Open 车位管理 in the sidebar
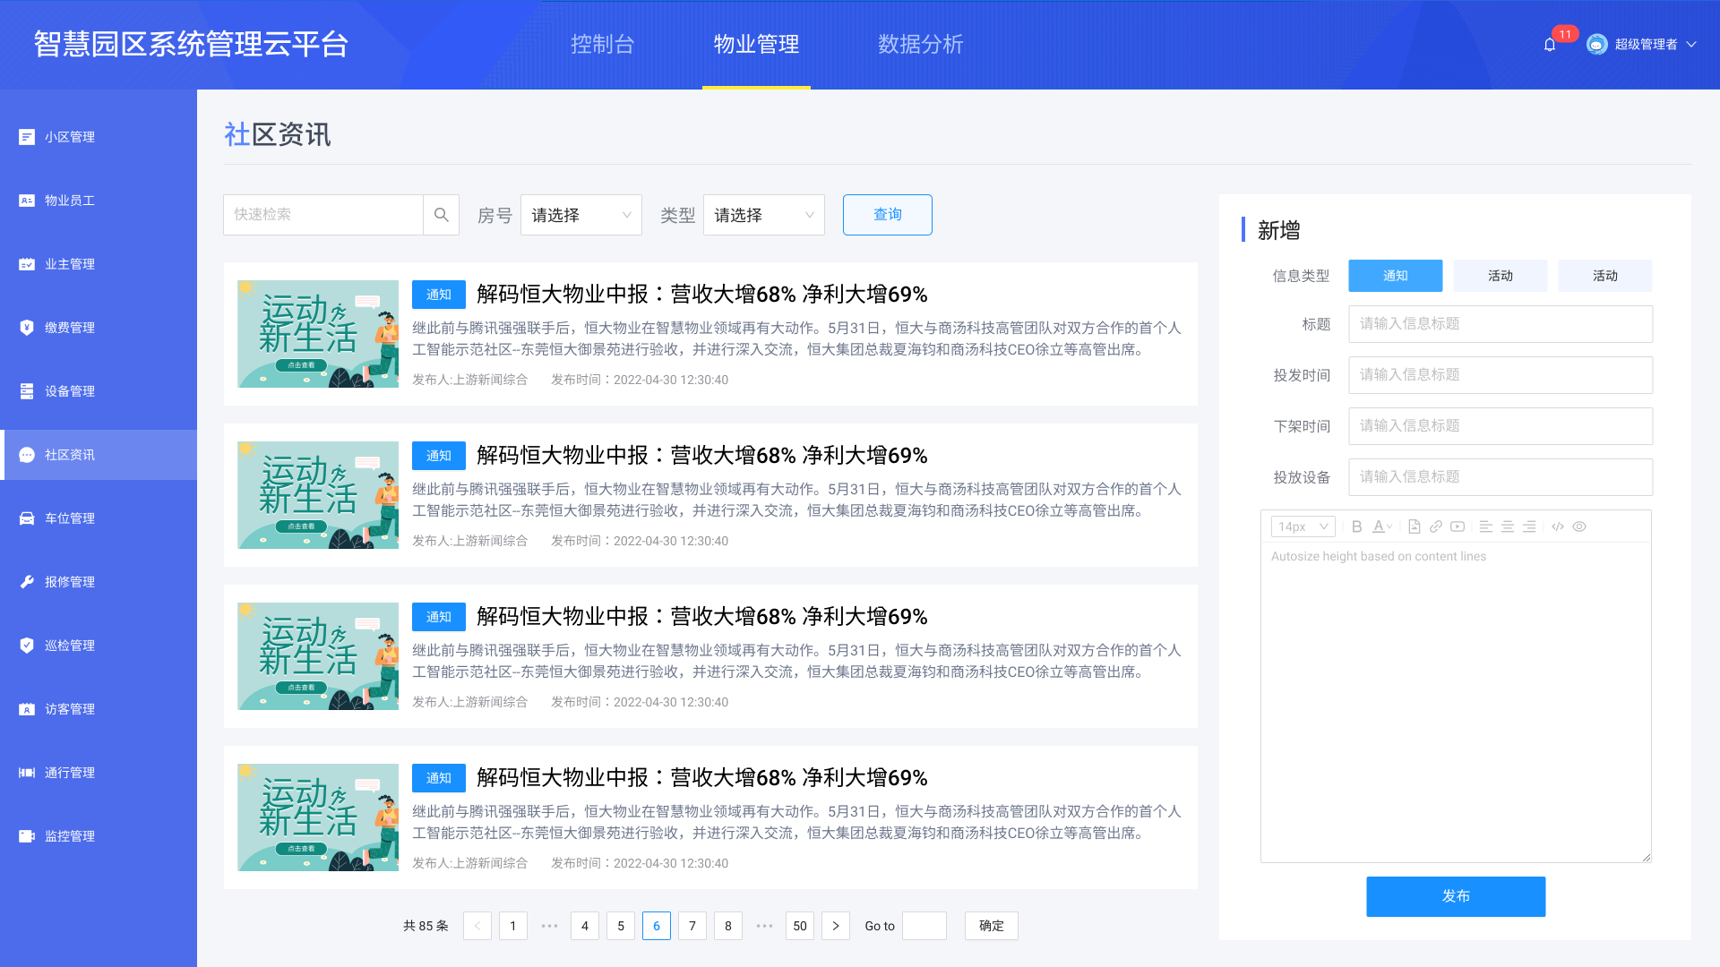The height and width of the screenshot is (967, 1720). click(x=70, y=518)
